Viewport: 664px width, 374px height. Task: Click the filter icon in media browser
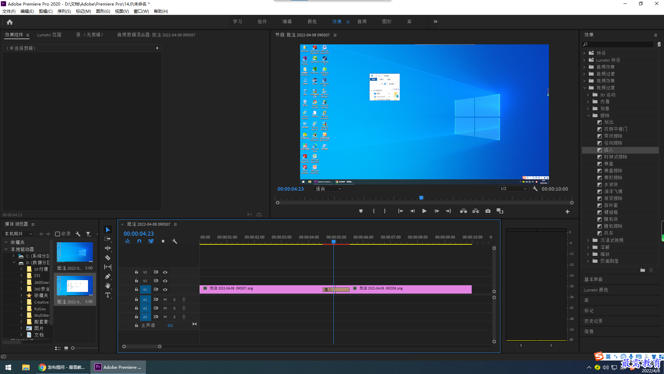88,234
